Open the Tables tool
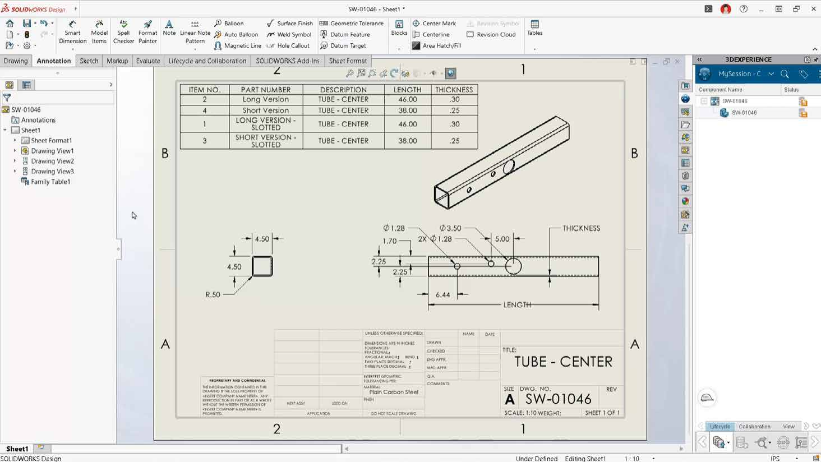 coord(534,28)
